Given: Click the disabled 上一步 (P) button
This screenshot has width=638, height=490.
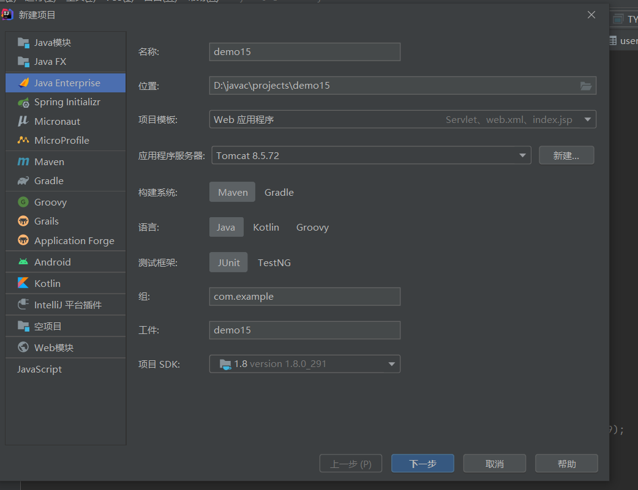Looking at the screenshot, I should [350, 464].
